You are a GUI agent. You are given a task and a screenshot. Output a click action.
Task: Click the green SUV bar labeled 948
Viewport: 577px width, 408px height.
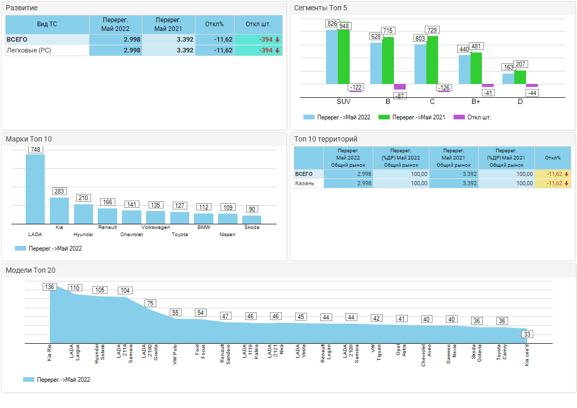pos(344,57)
